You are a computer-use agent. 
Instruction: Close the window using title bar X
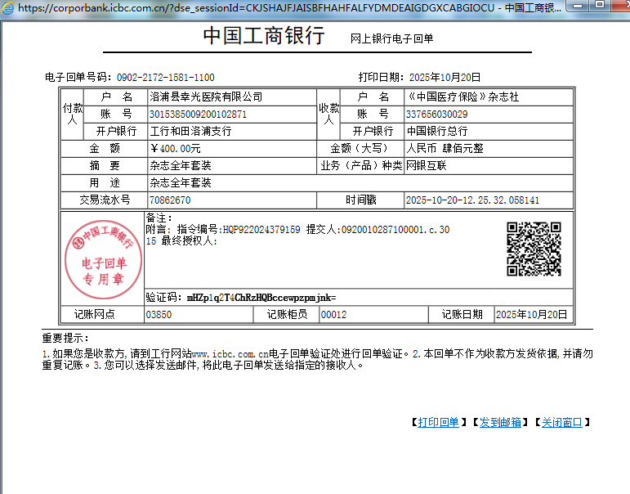click(x=619, y=7)
